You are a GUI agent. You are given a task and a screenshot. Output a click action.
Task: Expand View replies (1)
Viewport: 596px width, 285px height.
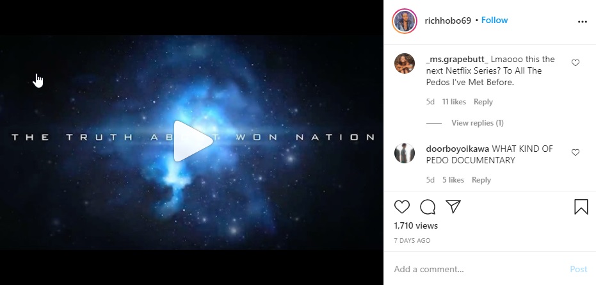[x=478, y=123]
